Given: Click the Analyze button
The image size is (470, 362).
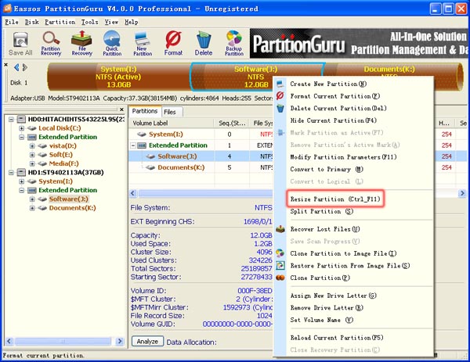Looking at the screenshot, I should click(147, 342).
